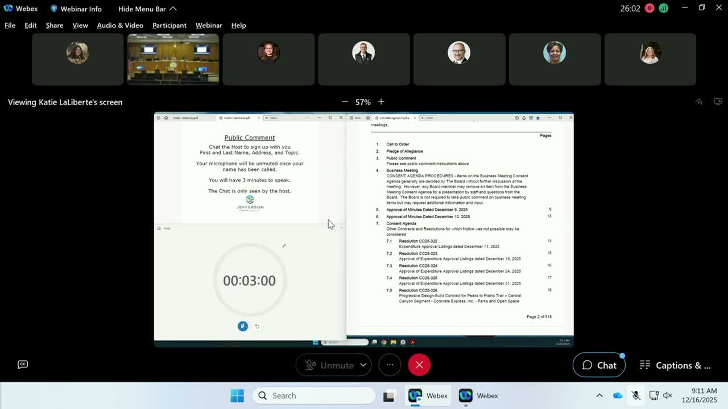Expand the audio options arrow beside Unmute

point(363,365)
